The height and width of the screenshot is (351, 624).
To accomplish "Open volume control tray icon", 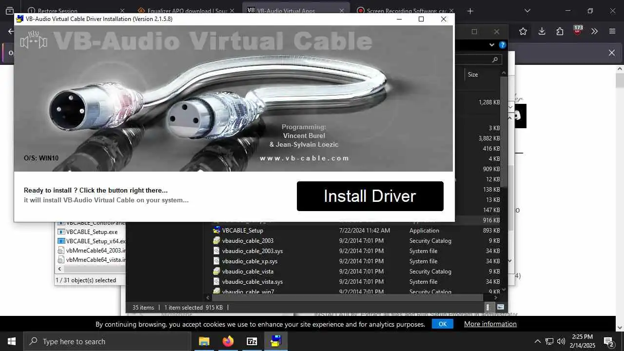I will point(561,341).
